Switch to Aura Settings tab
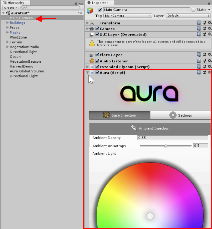The height and width of the screenshot is (229, 212). pos(180,115)
